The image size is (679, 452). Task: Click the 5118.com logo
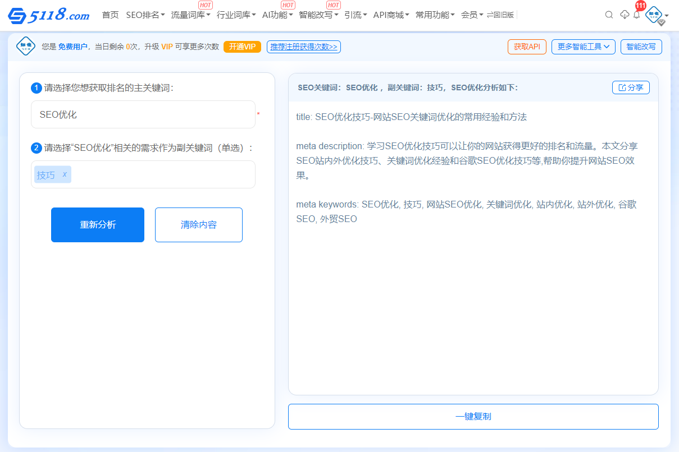pos(49,15)
